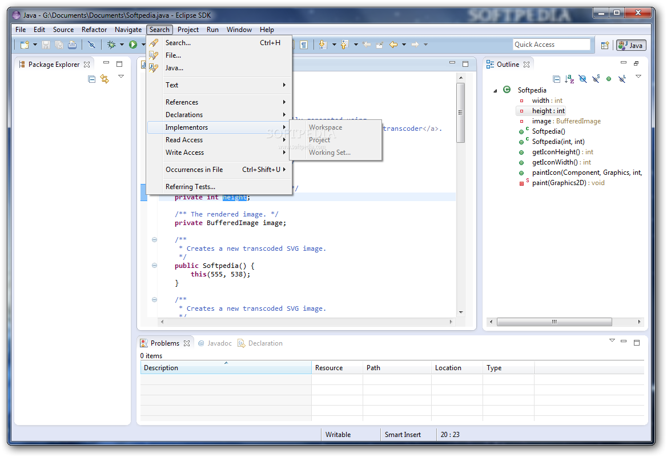Minimize the Package Explorer view

(106, 63)
